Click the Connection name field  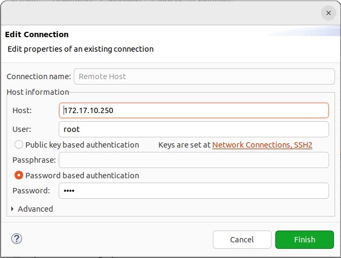coord(201,76)
